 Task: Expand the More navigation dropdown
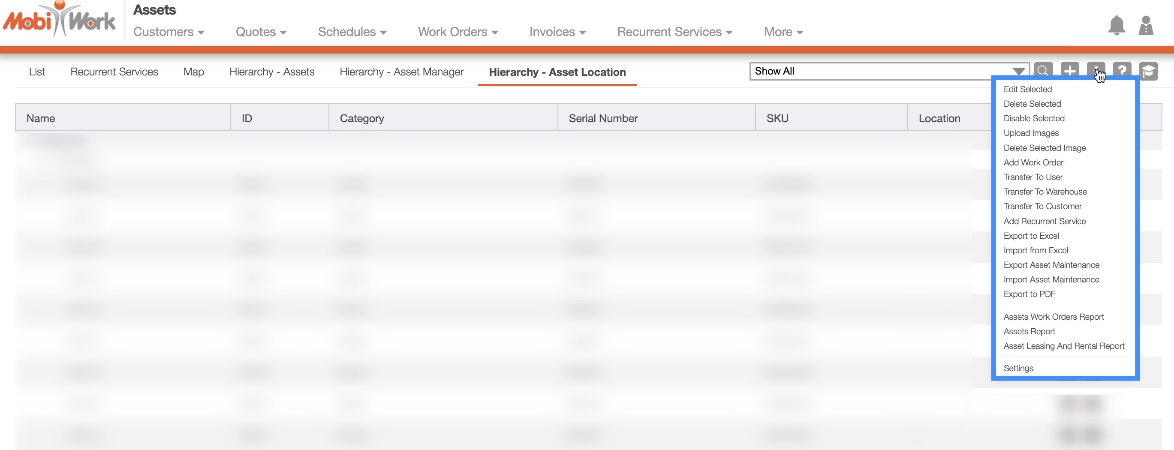click(783, 32)
